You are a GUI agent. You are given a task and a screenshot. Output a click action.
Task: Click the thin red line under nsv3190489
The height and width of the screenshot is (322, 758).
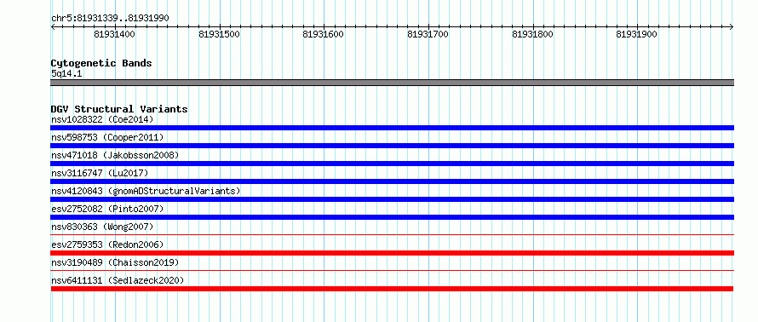pyautogui.click(x=392, y=270)
